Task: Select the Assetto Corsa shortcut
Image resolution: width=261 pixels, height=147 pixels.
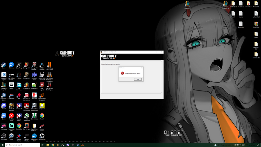Action: coord(42,127)
